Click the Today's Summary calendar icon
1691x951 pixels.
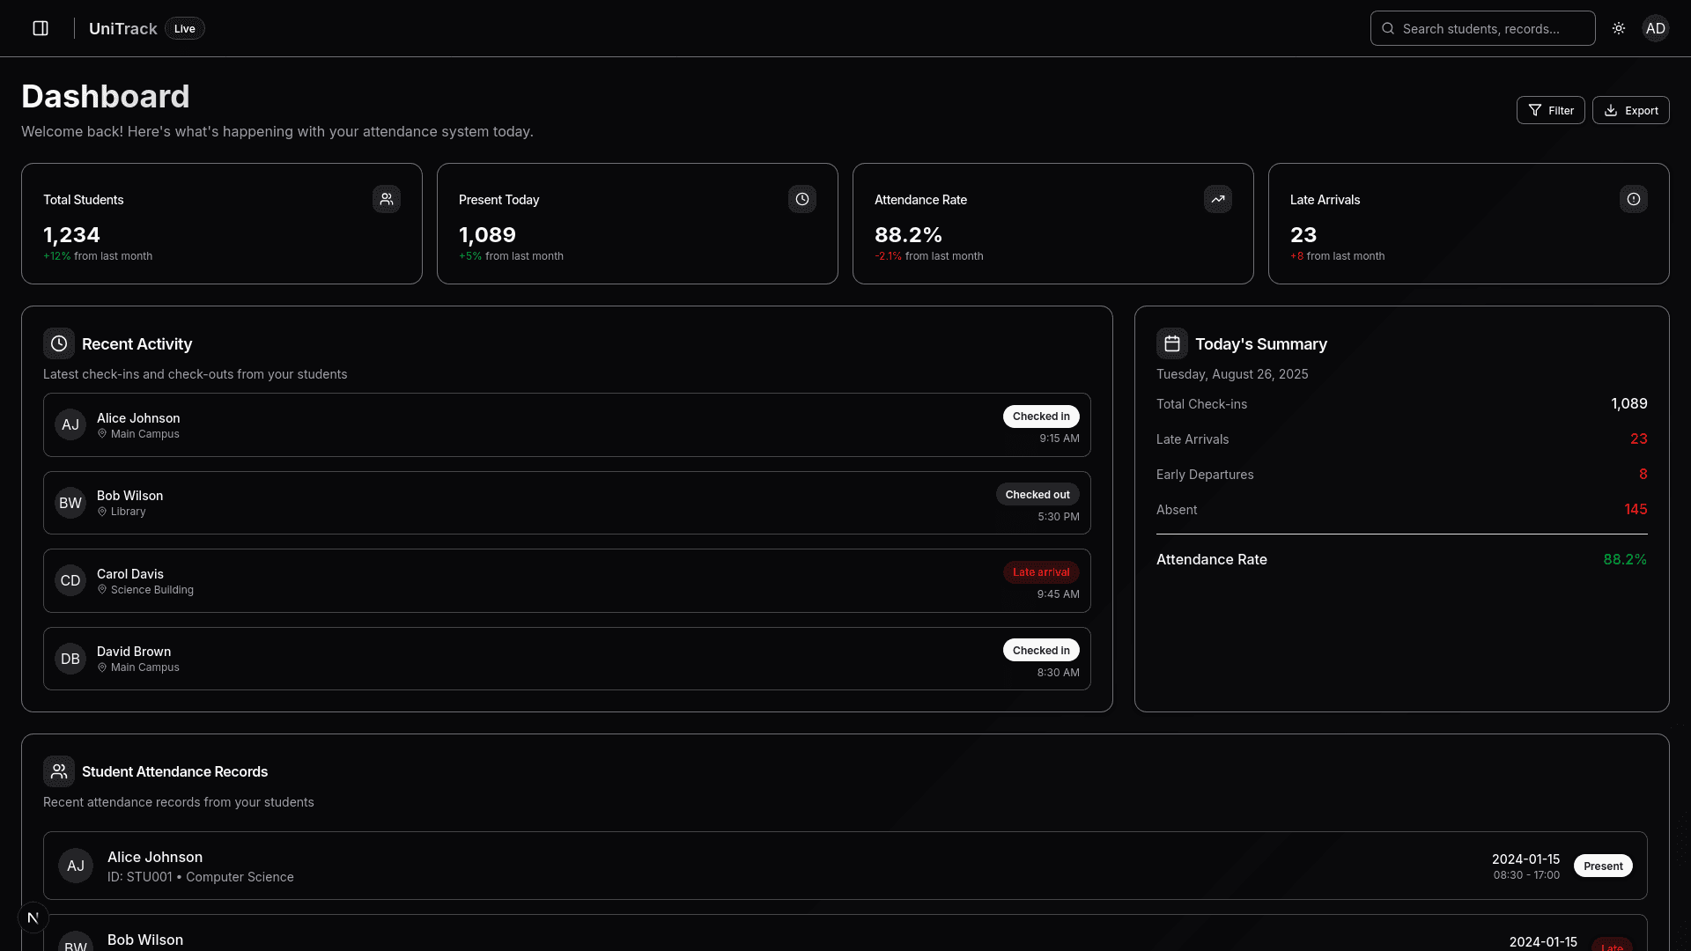coord(1172,343)
